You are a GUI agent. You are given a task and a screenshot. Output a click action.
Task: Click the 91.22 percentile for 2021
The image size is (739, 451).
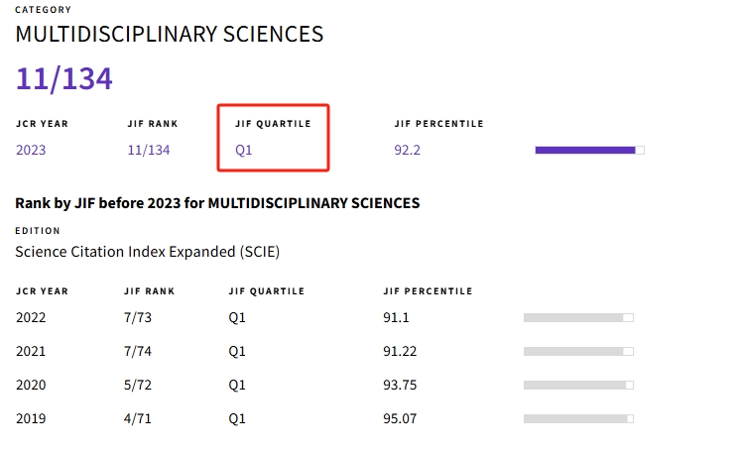coord(400,351)
